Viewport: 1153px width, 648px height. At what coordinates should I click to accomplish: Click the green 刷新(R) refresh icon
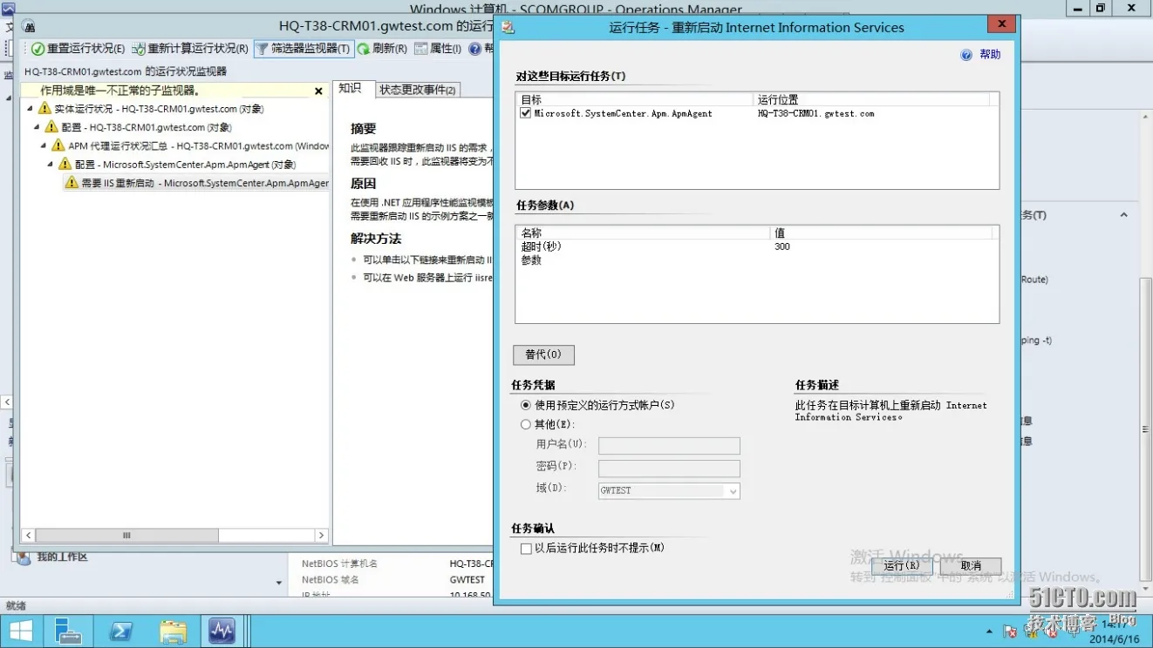(364, 49)
